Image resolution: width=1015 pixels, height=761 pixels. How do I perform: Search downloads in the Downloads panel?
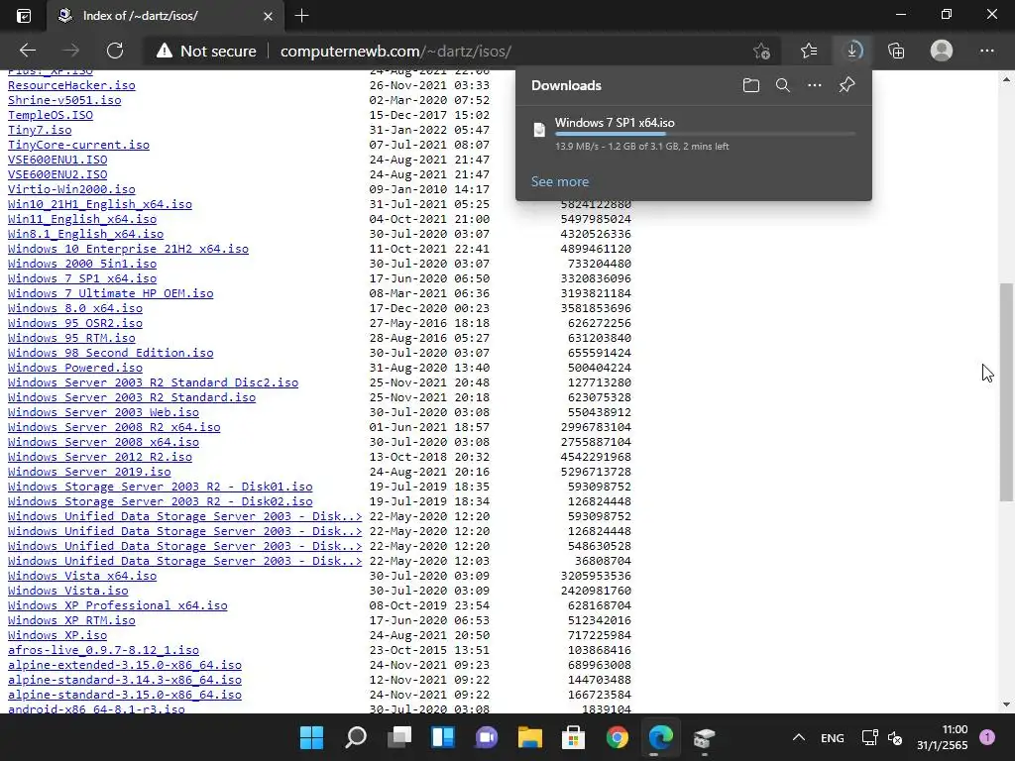783,85
